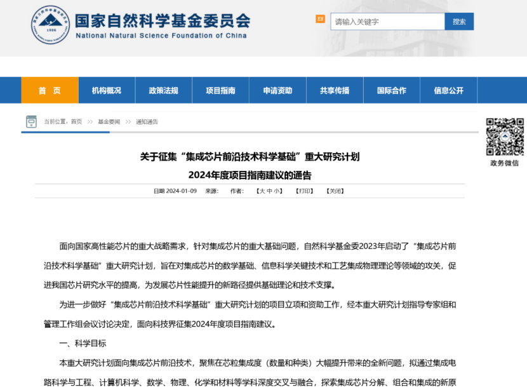Go to 项目指南 in the navigation bar
Screen dimensions: 527x392
pyautogui.click(x=220, y=90)
